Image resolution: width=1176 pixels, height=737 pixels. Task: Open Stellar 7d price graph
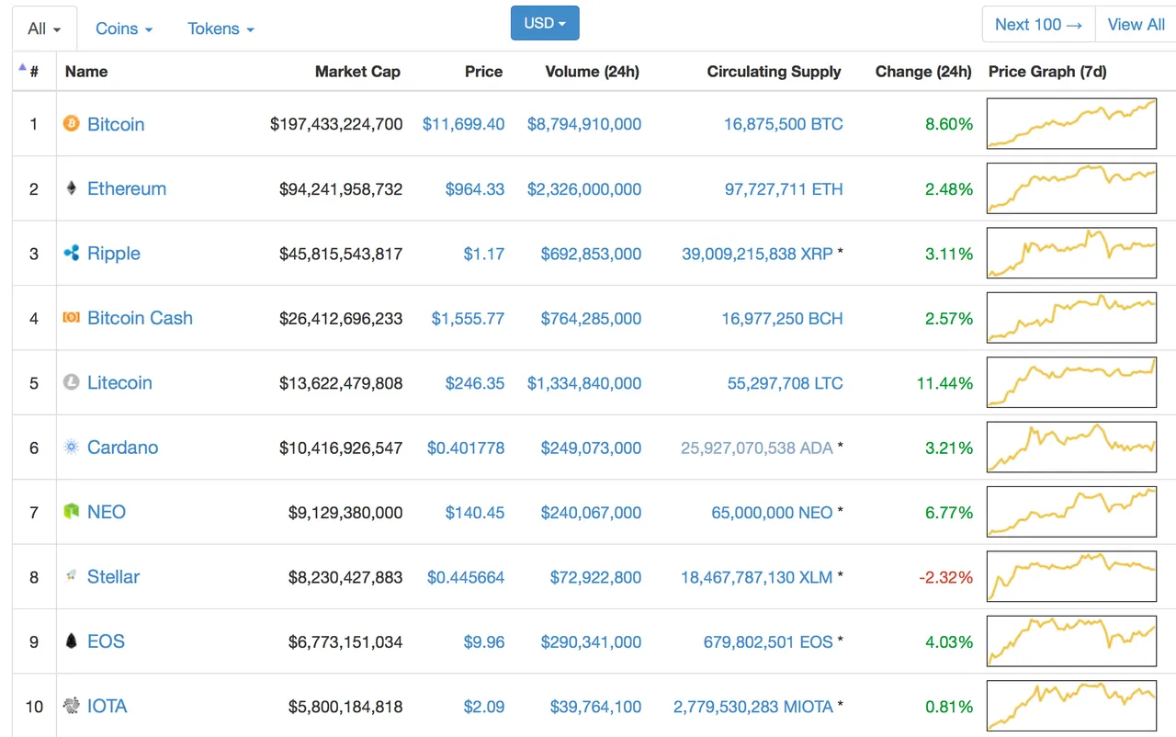1071,576
